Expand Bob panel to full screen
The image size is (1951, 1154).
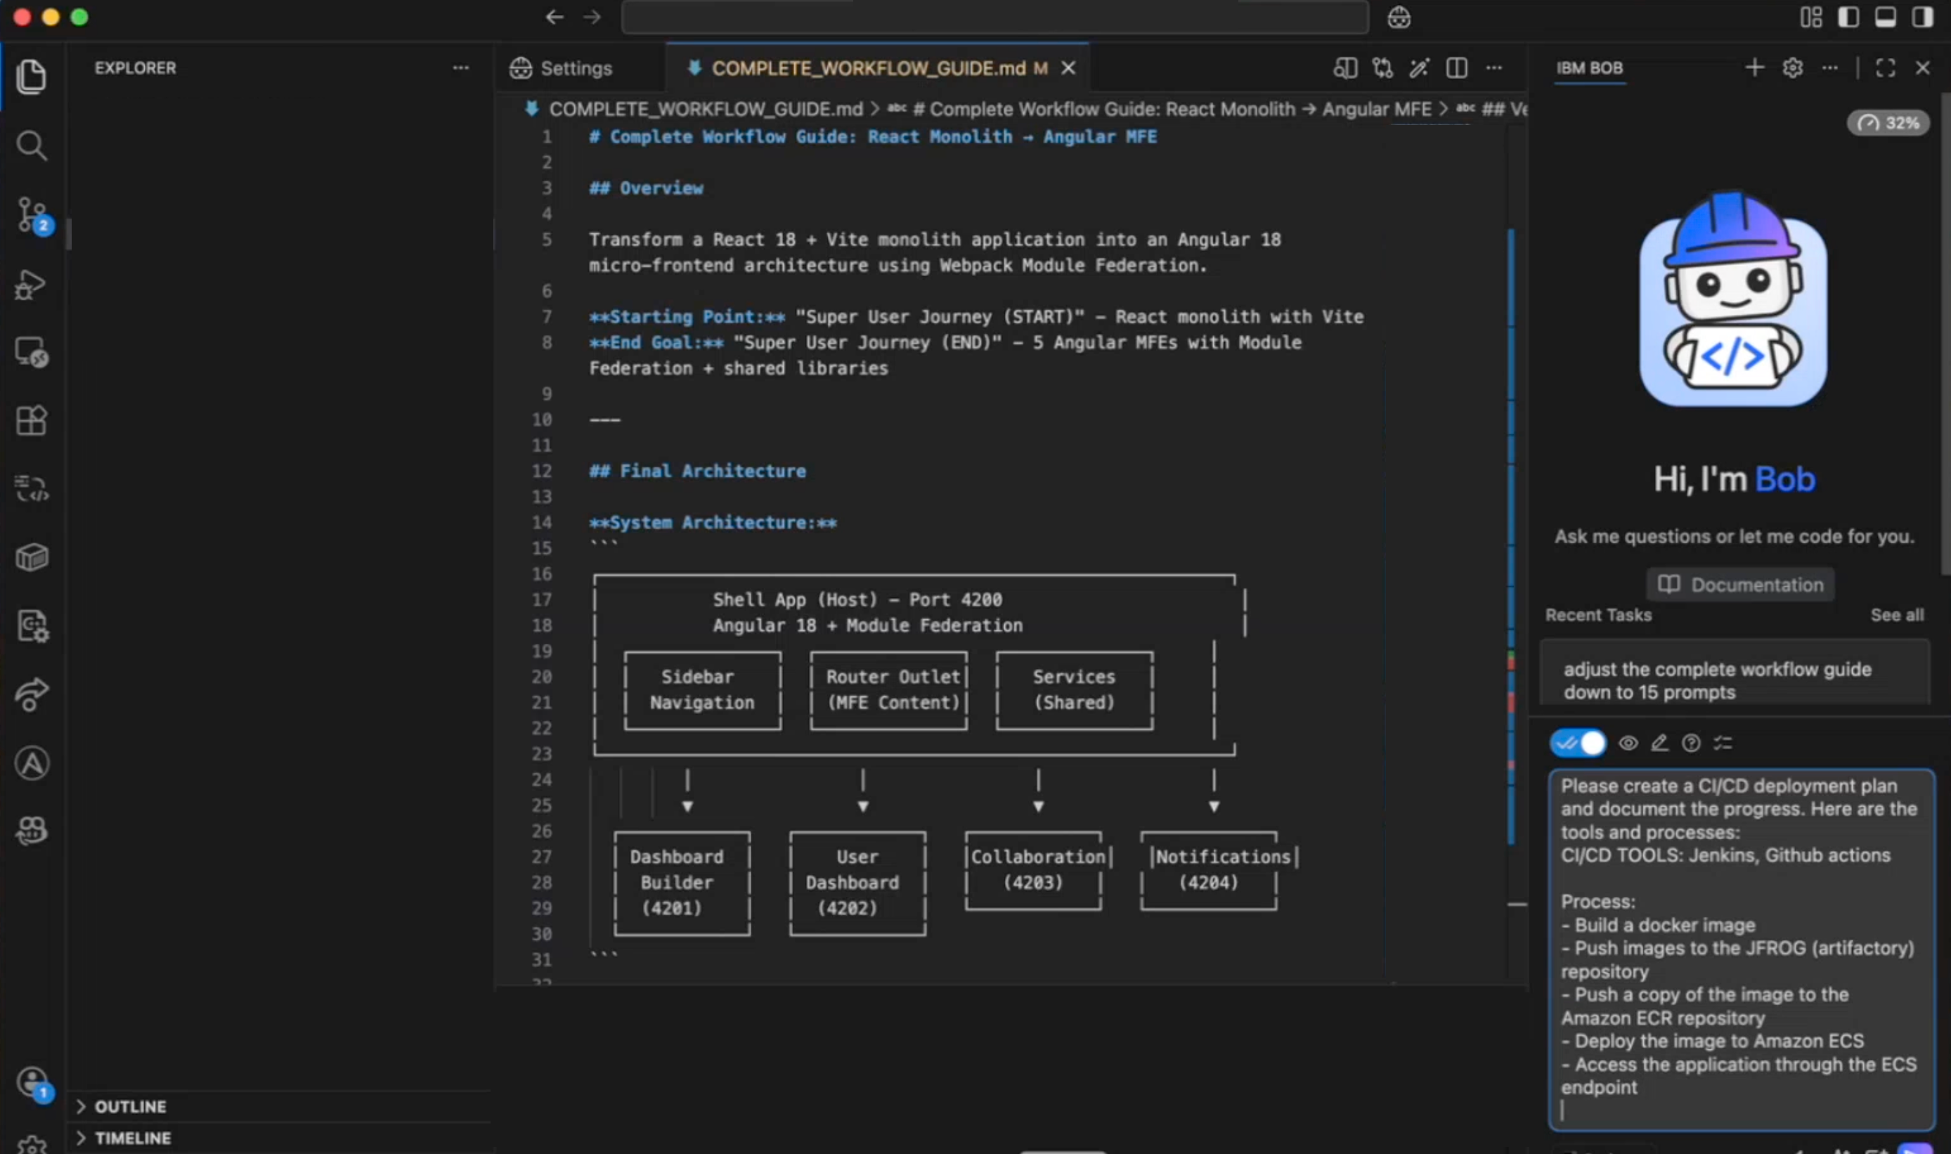[1885, 67]
